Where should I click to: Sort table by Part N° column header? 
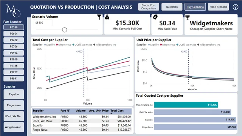65,111
